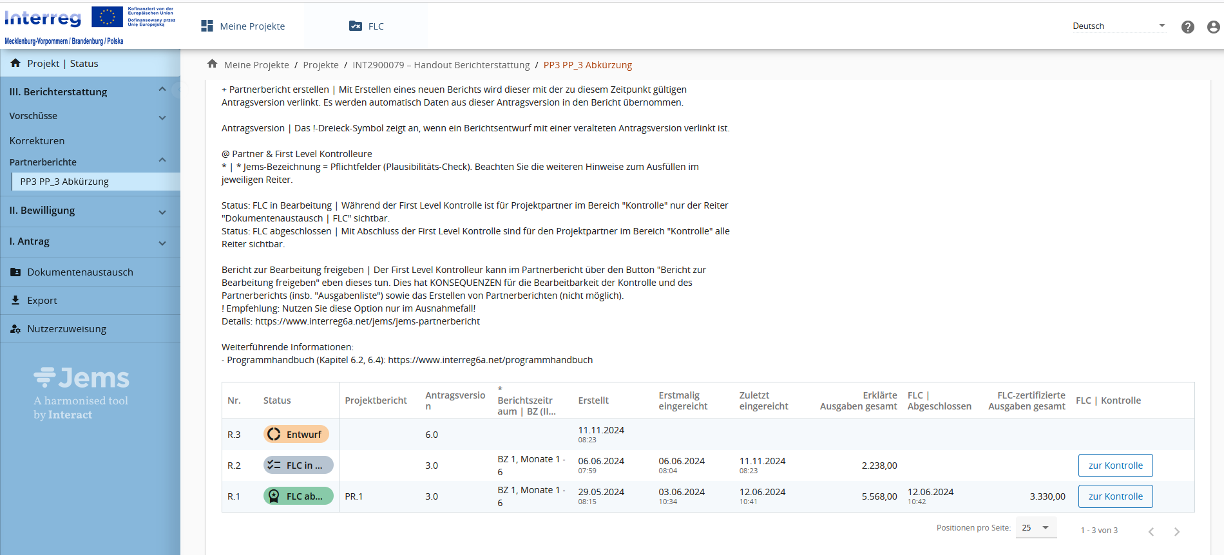Open the Meine Projekte menu

[243, 26]
